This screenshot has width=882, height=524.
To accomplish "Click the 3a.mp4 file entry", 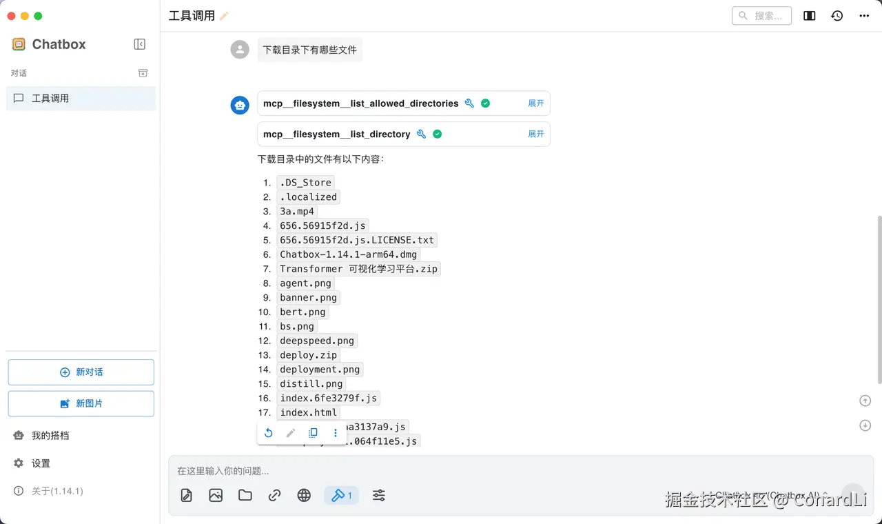I will coord(297,212).
